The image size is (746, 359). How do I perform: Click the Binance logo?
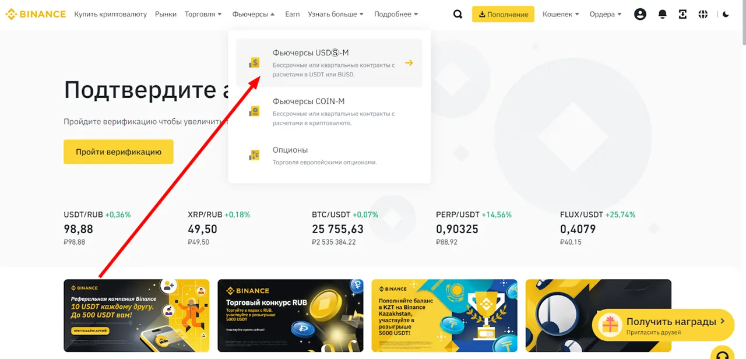click(x=36, y=14)
